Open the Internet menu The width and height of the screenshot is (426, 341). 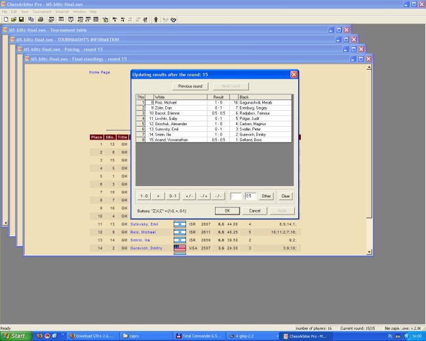pyautogui.click(x=62, y=12)
